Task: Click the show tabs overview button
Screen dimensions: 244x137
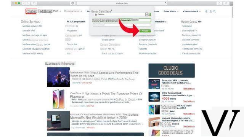Action: click(x=226, y=3)
